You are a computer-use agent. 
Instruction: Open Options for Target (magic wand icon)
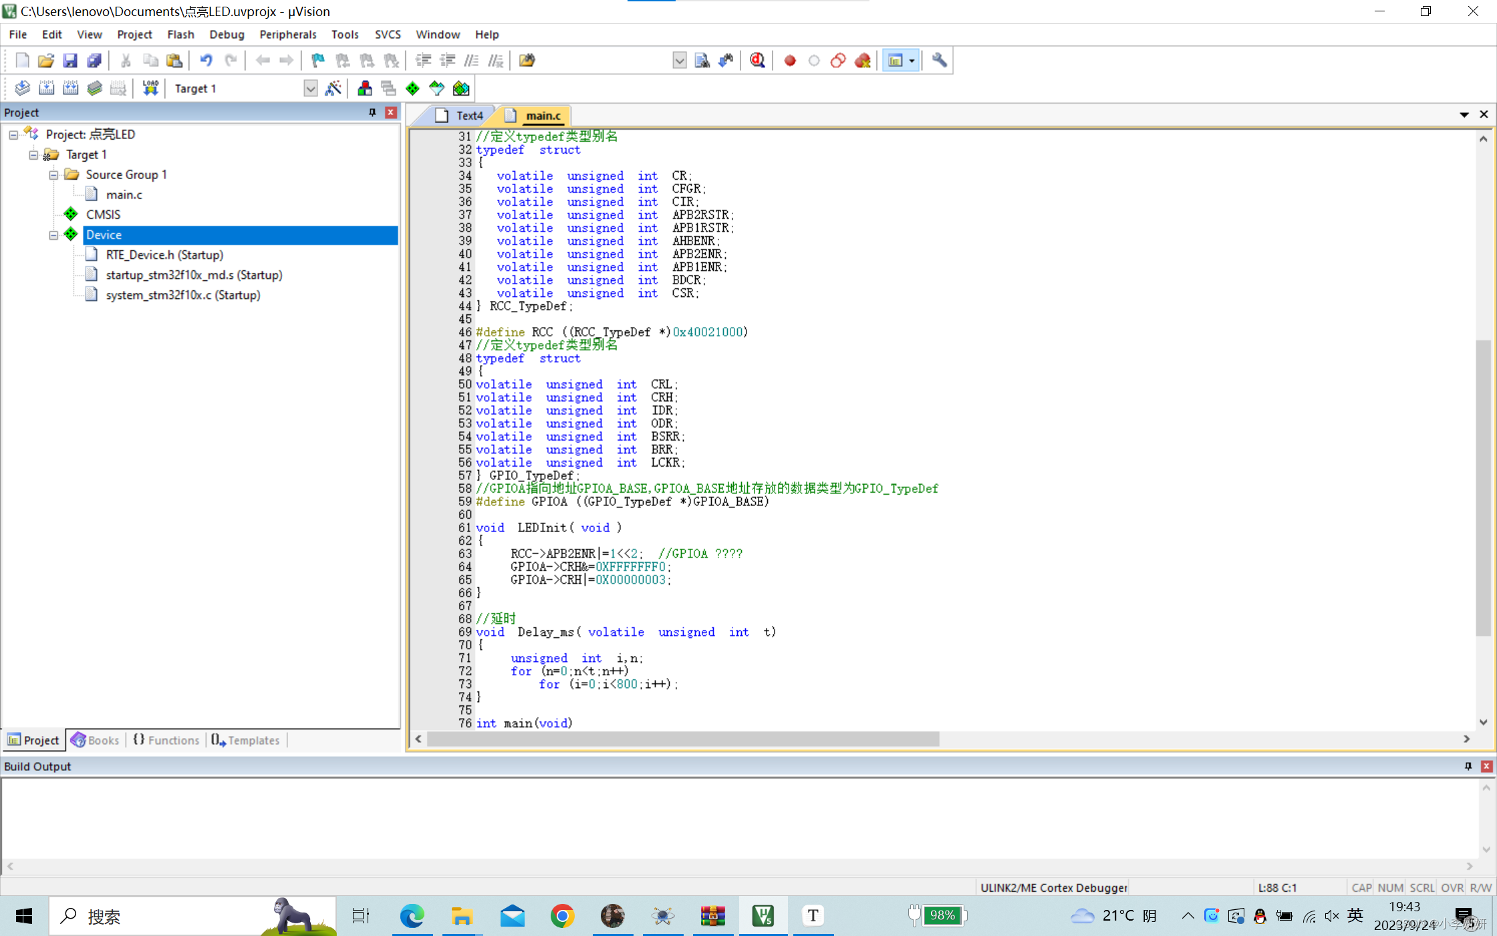pyautogui.click(x=333, y=88)
